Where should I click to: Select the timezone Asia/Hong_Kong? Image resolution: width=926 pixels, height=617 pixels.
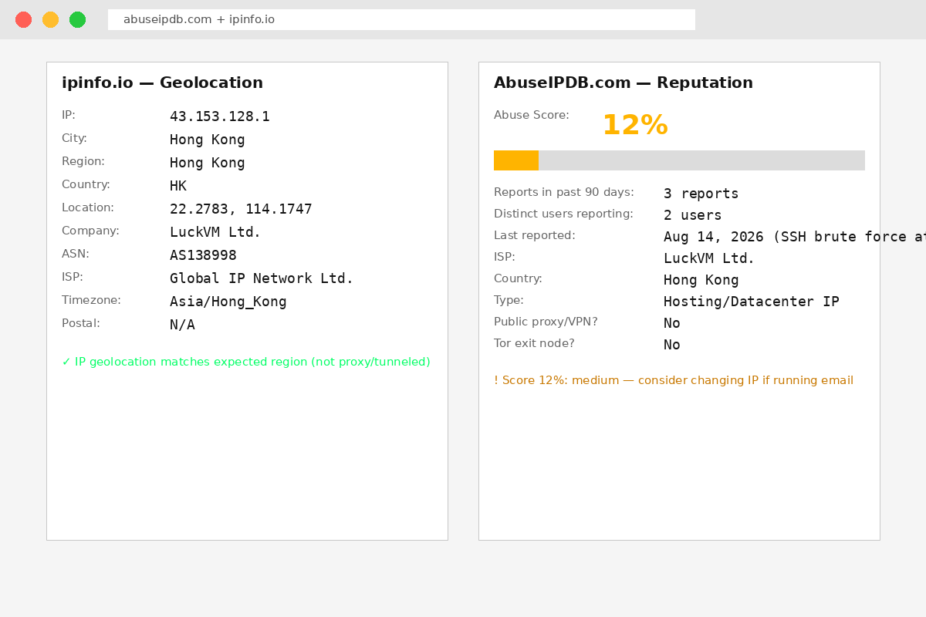coord(228,302)
